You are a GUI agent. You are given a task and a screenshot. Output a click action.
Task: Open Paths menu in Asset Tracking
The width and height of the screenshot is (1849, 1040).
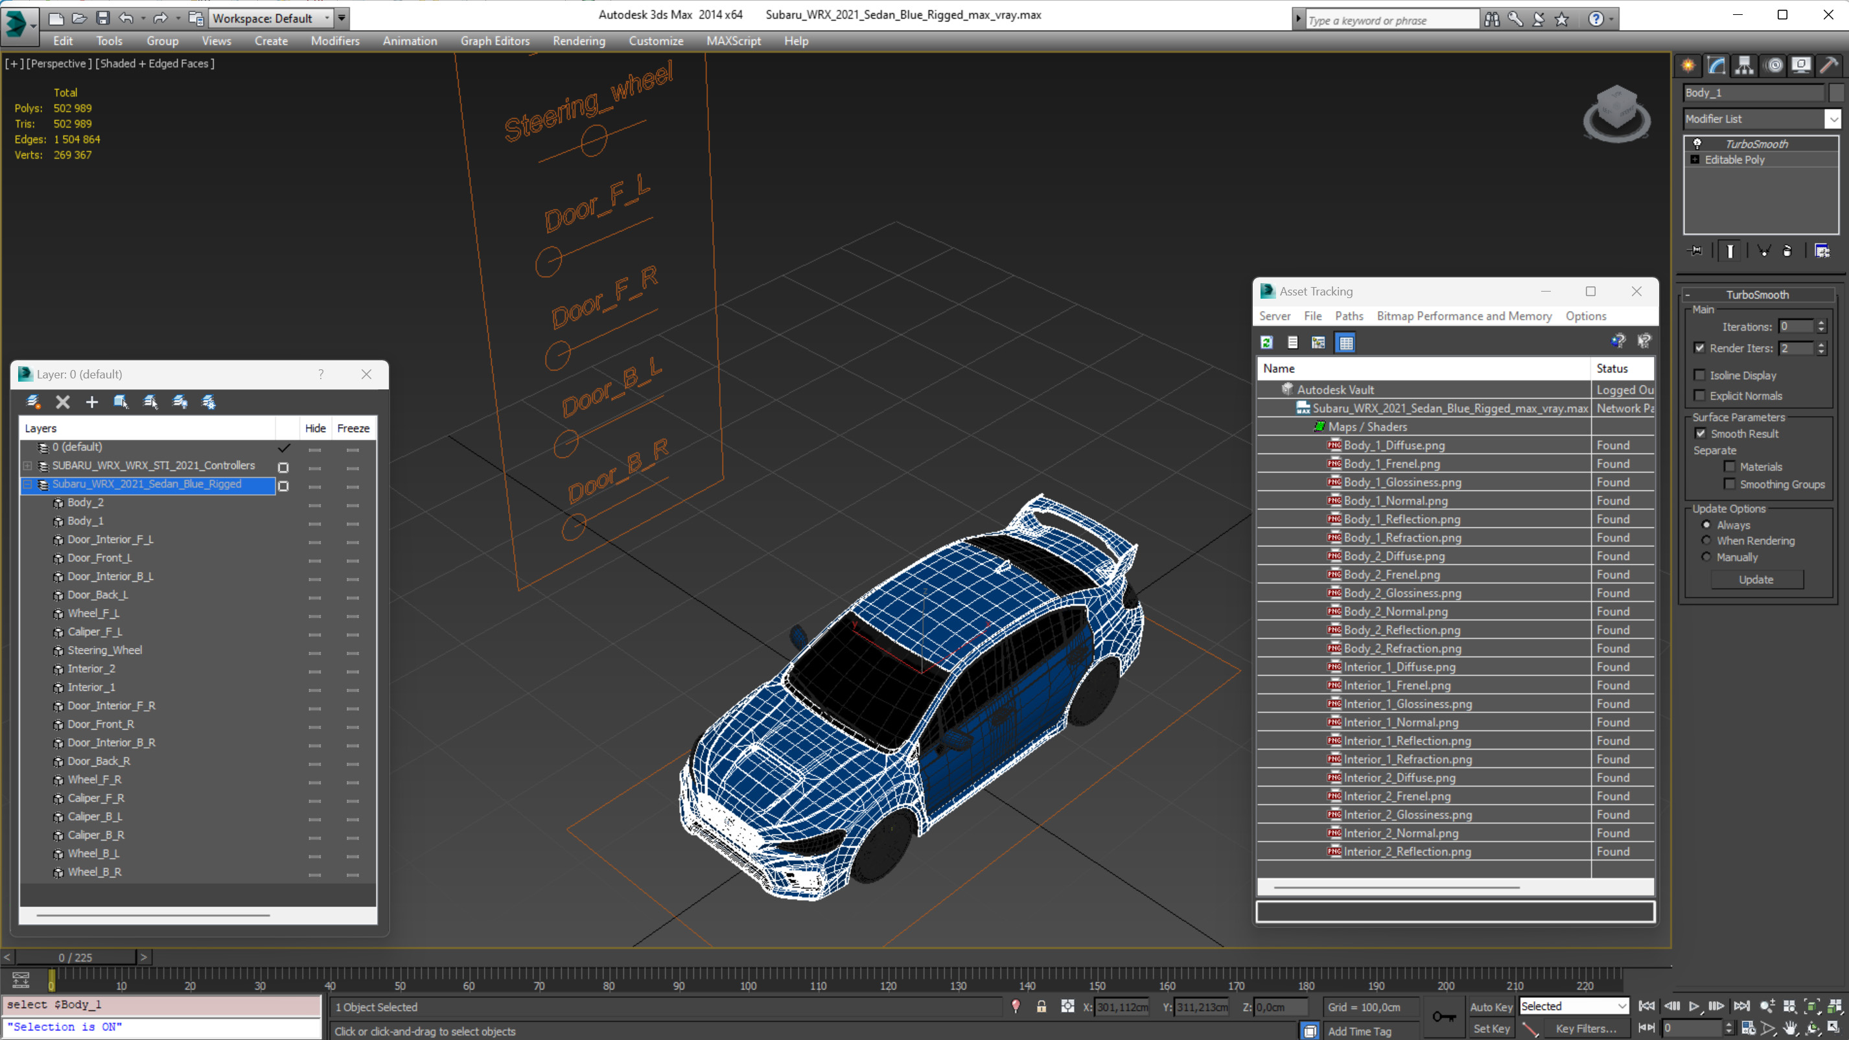(x=1349, y=316)
